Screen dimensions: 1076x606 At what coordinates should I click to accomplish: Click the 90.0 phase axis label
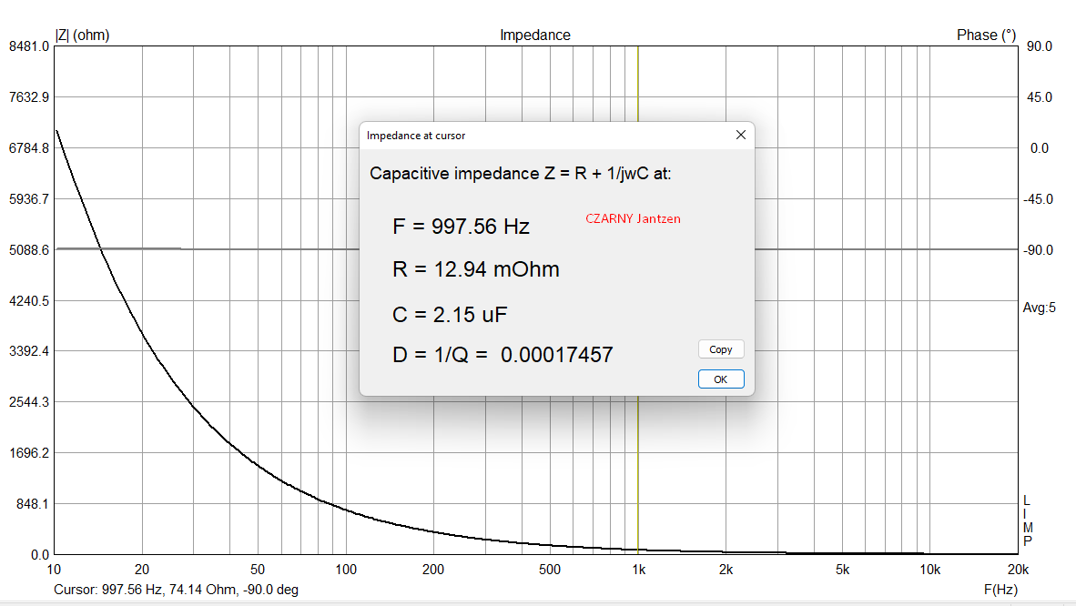tap(1039, 46)
